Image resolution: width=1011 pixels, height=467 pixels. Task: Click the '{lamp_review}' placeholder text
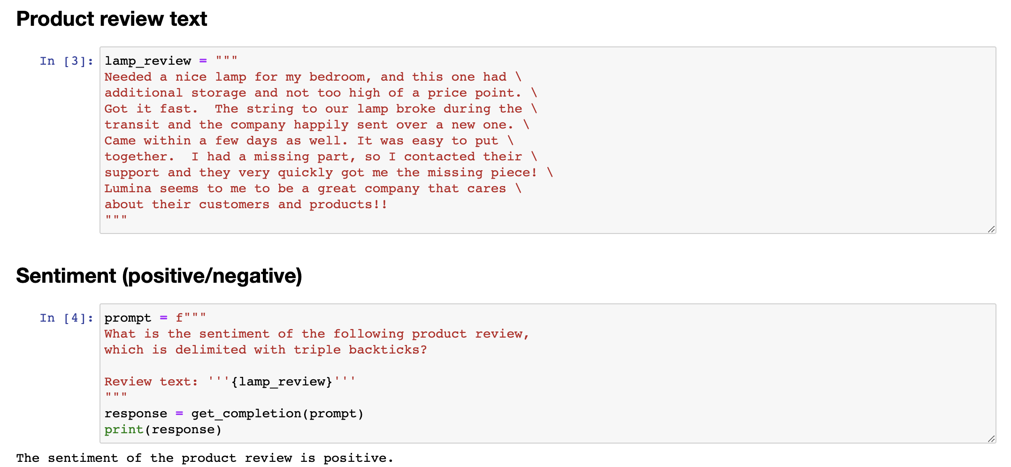tap(282, 382)
